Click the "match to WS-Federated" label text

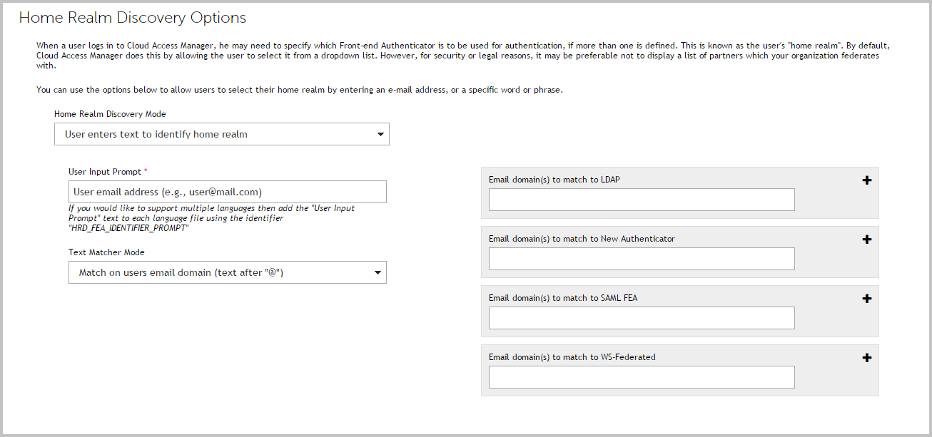click(x=572, y=357)
